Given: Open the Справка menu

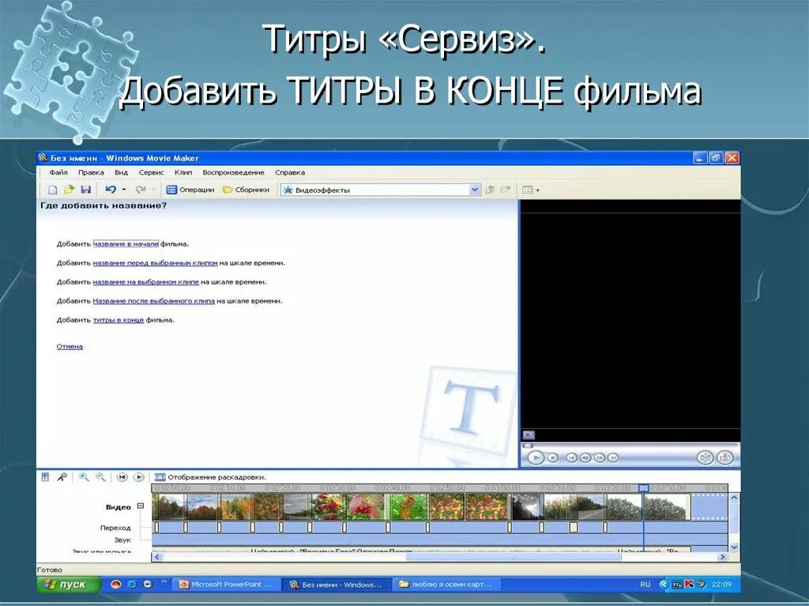Looking at the screenshot, I should [290, 172].
